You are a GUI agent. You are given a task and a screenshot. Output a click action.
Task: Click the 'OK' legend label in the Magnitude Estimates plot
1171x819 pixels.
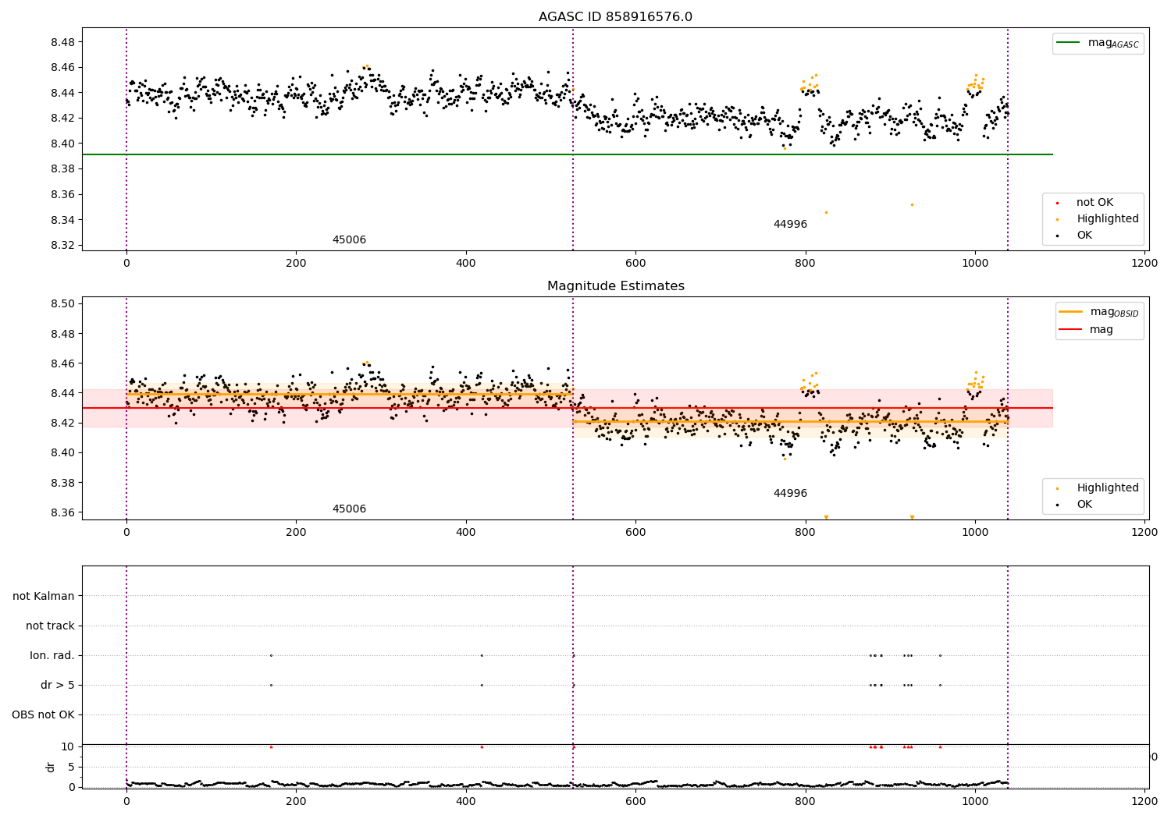click(1084, 505)
